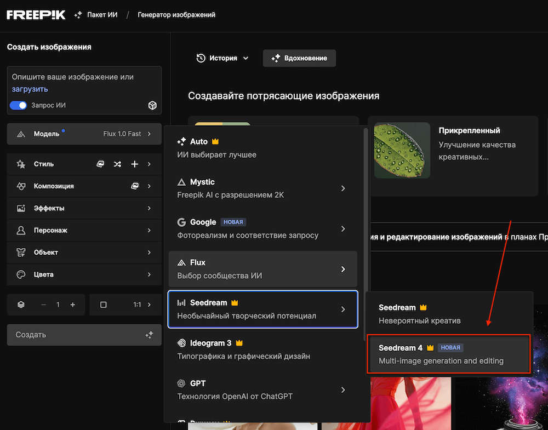The image size is (548, 430).
Task: Click the Auto sparkle icon in model list
Action: pyautogui.click(x=181, y=141)
